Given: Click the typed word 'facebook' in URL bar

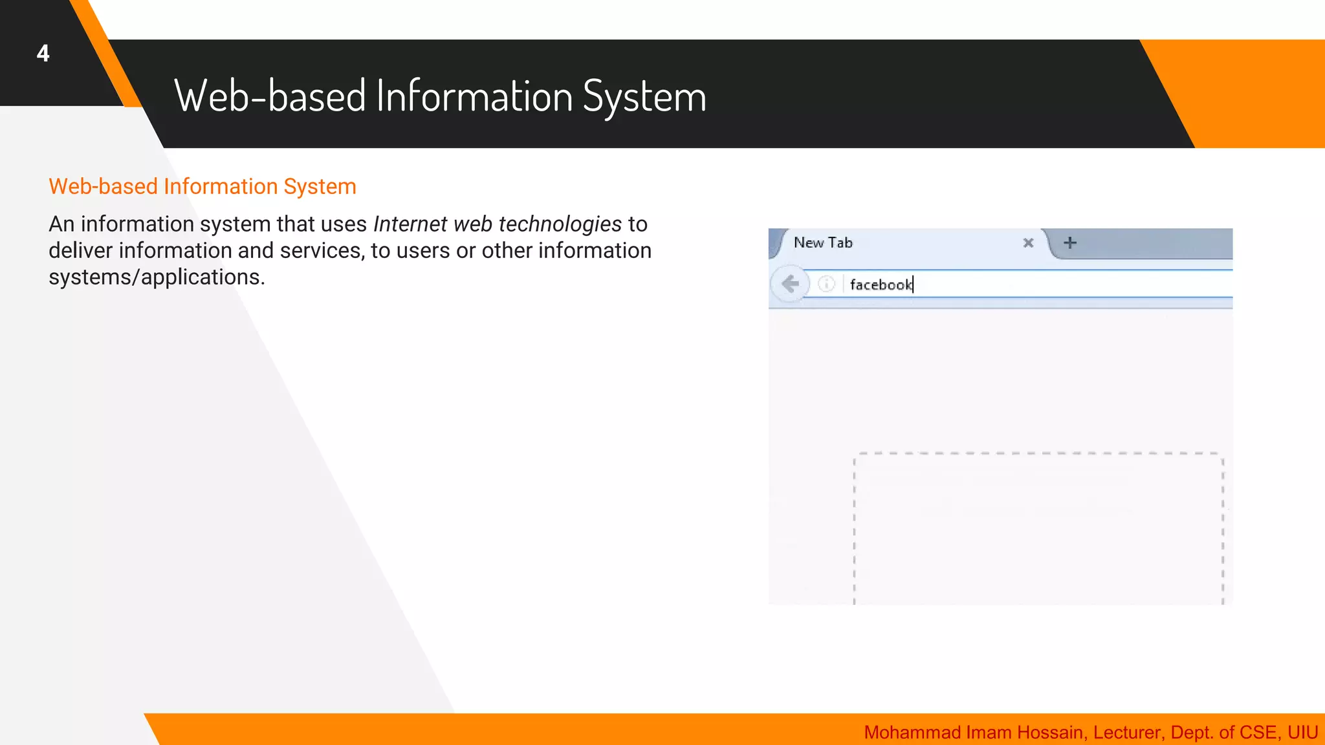Looking at the screenshot, I should pyautogui.click(x=880, y=285).
